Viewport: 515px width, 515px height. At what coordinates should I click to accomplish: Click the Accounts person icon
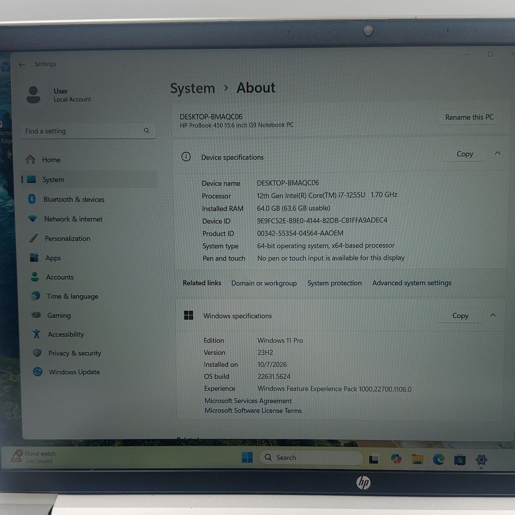[35, 277]
